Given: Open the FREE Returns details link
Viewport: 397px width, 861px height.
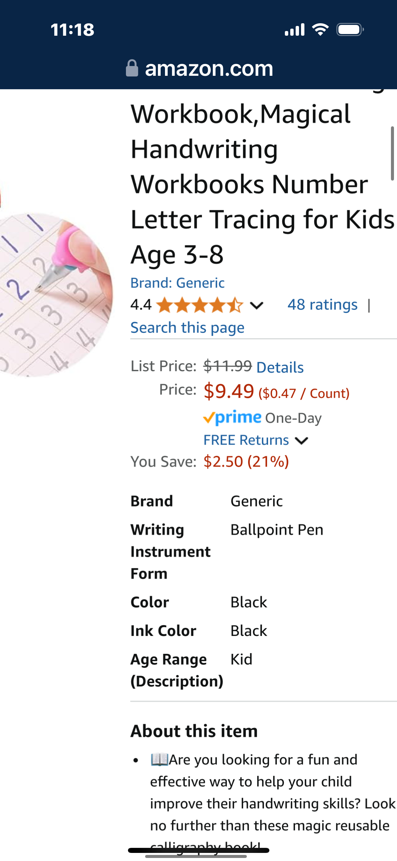Looking at the screenshot, I should point(246,440).
